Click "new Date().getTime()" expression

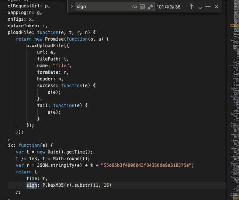[x=63, y=152]
